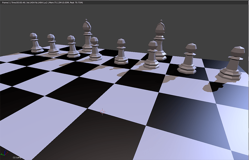Screen dimensions: 249x160
Task: Click the 3D cursor crosshair on the board
Action: pos(102,112)
